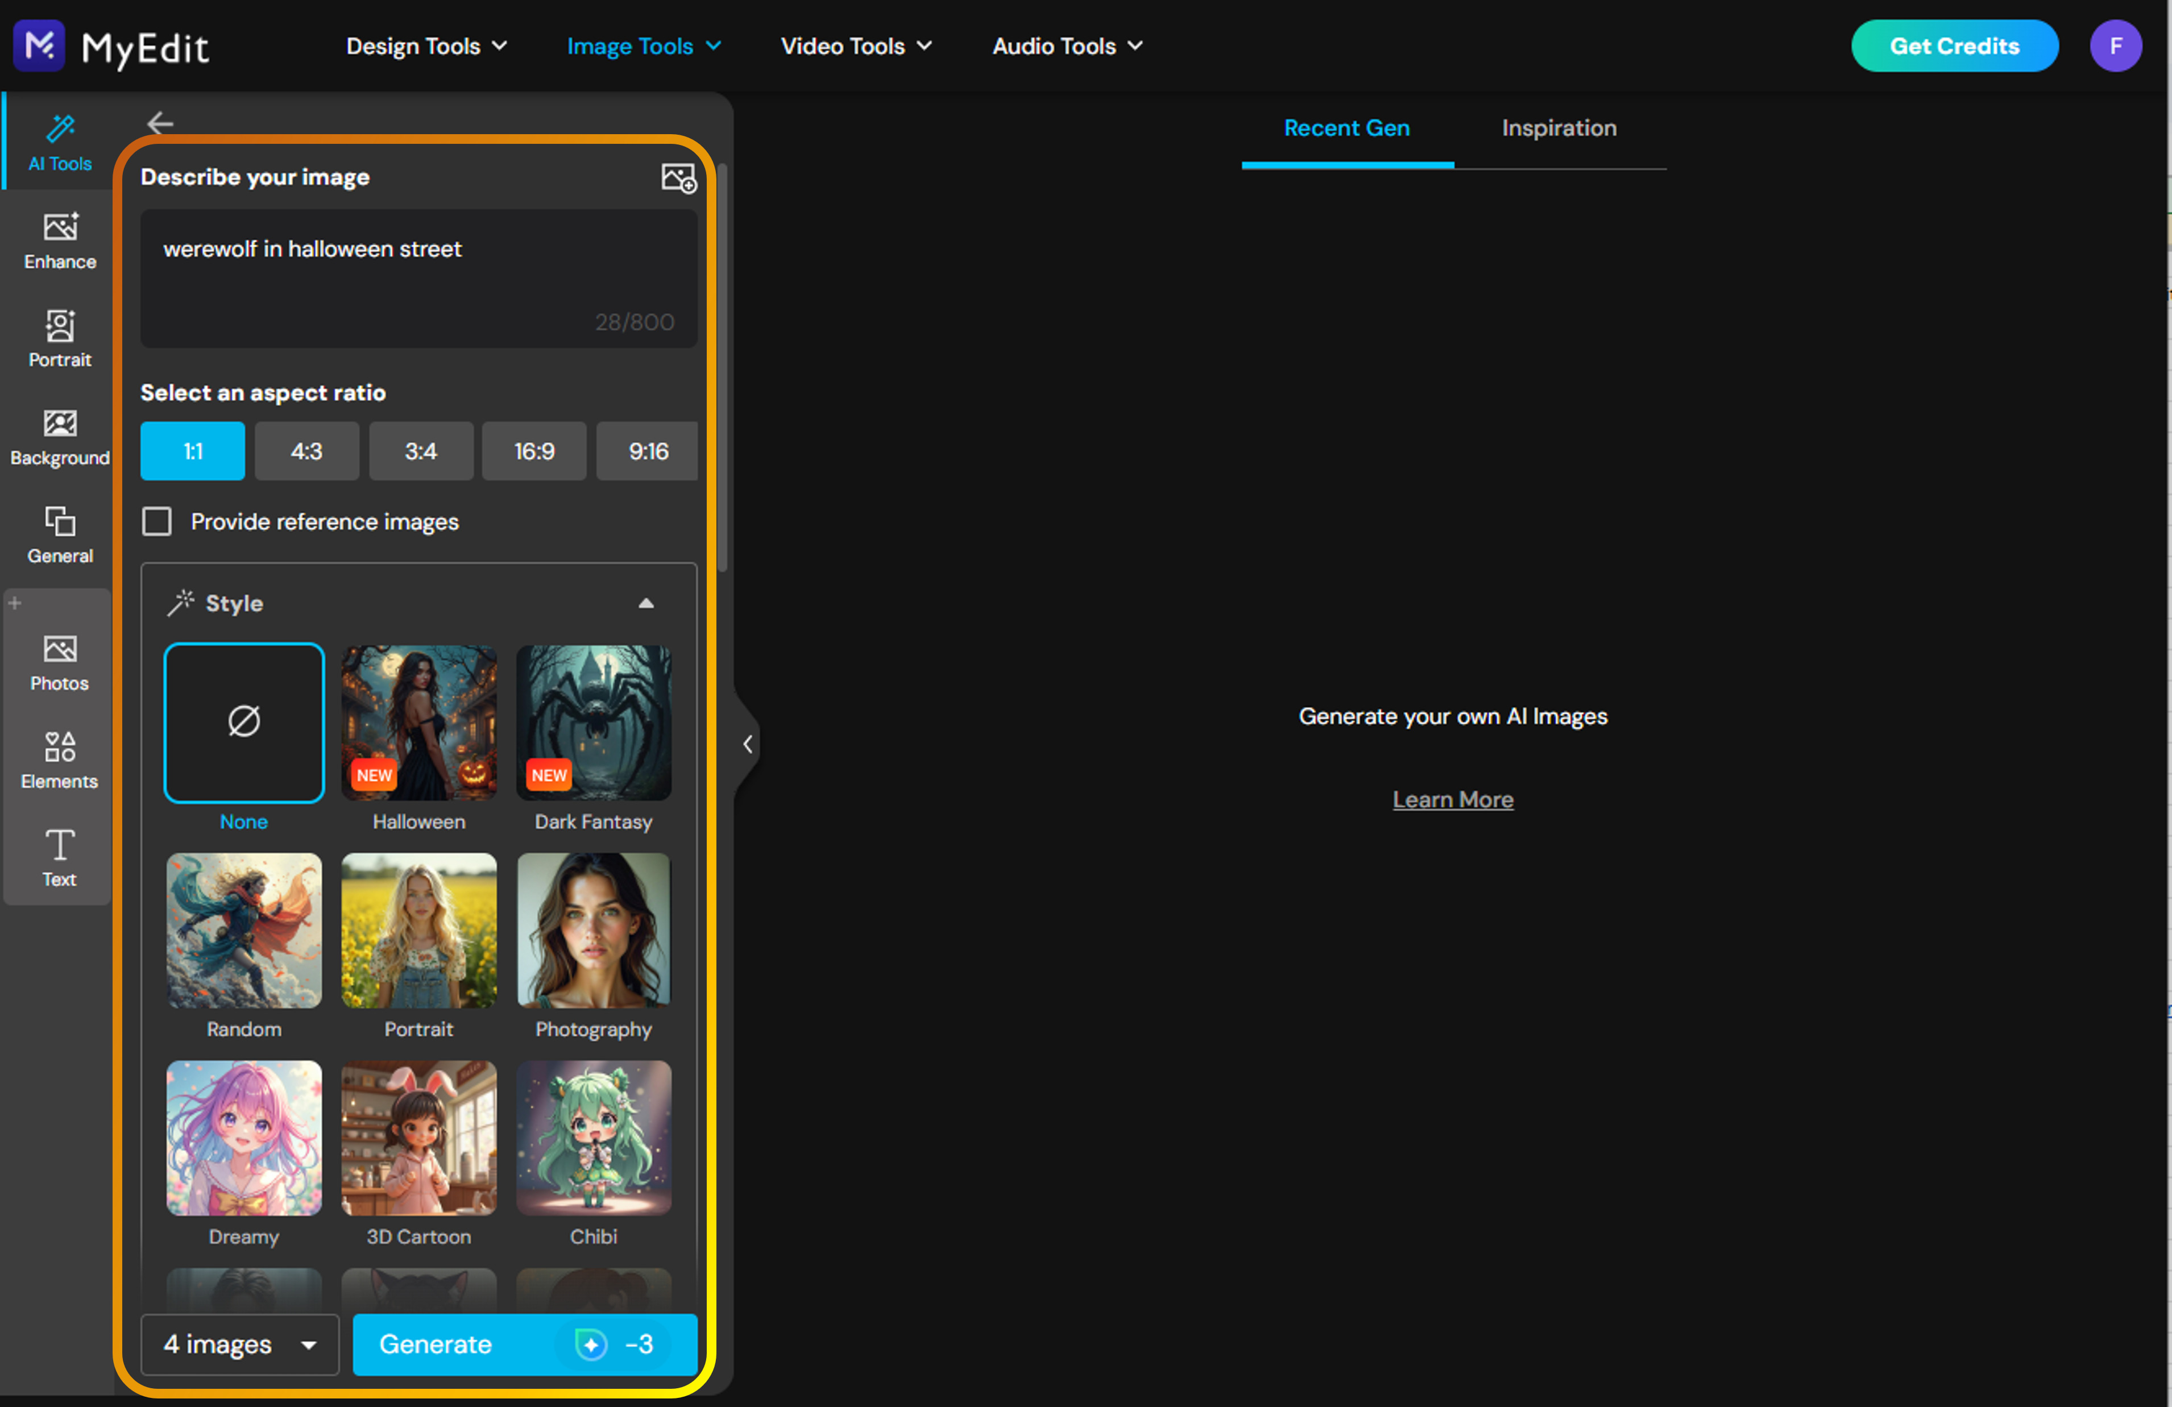
Task: Collapse the Style section
Action: click(646, 603)
